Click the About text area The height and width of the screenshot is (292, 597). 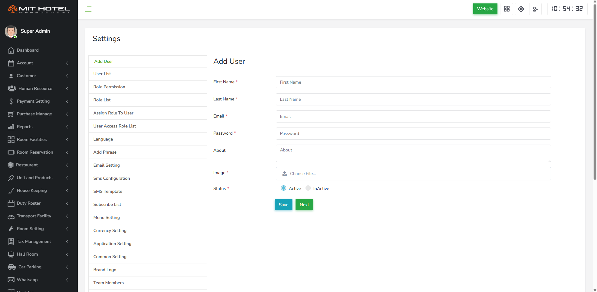(x=413, y=153)
